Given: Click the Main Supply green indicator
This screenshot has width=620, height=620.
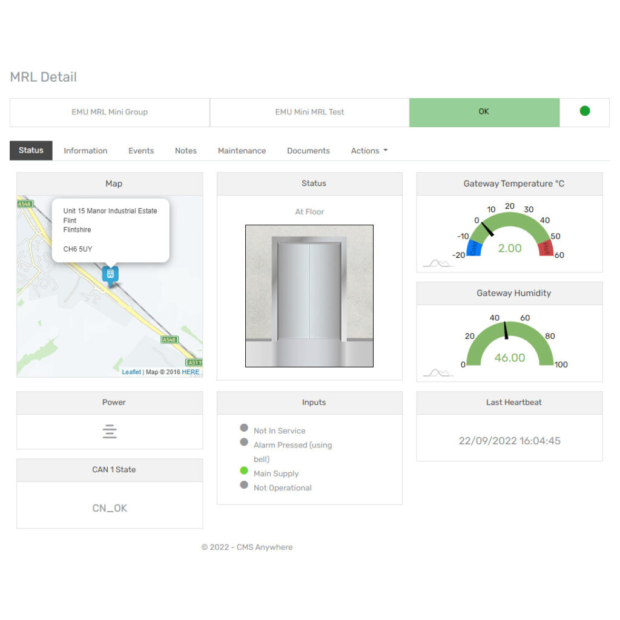Looking at the screenshot, I should point(244,470).
